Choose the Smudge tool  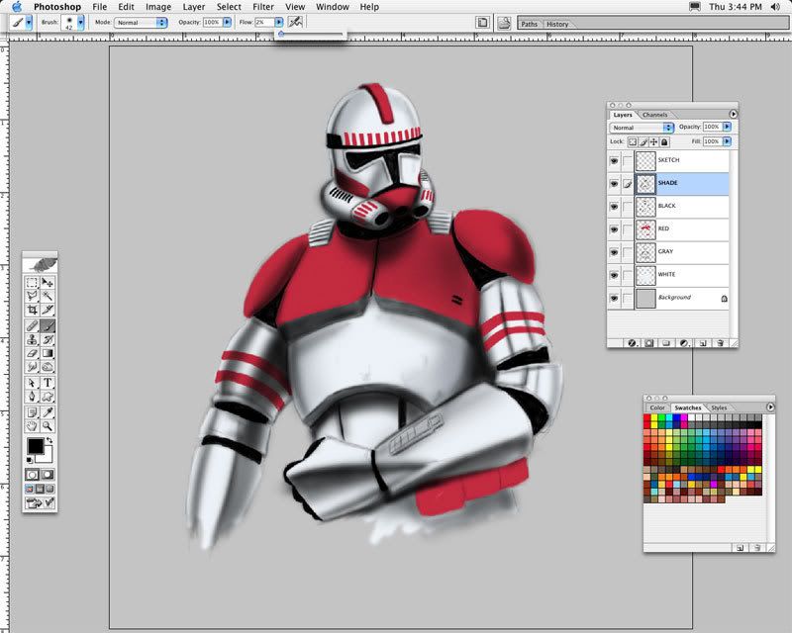pos(33,367)
